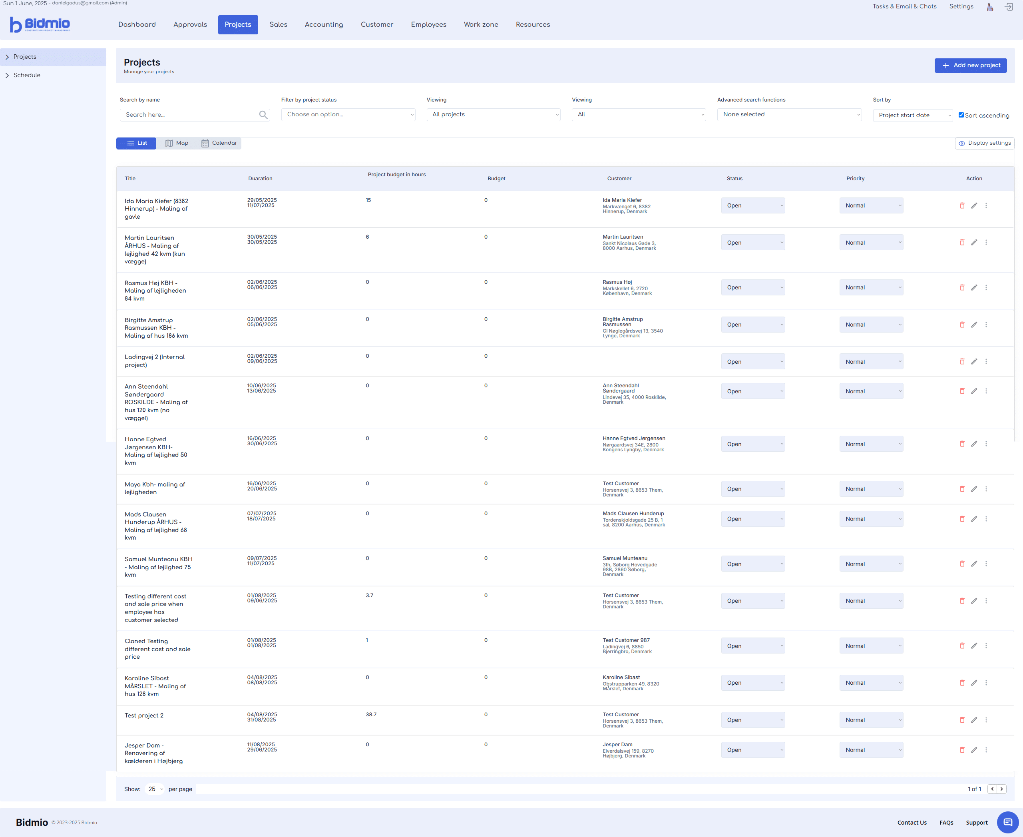Open the Work zone menu
The height and width of the screenshot is (837, 1023).
(481, 25)
